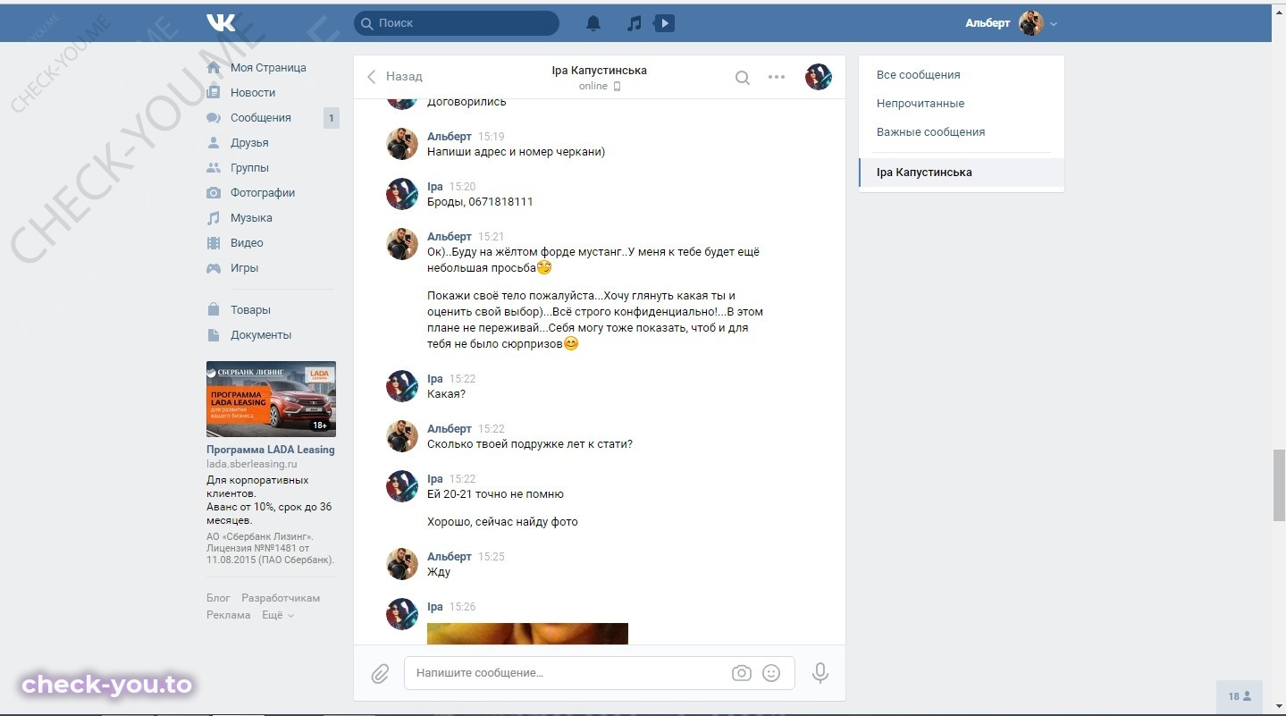Viewport: 1286px width, 716px height.
Task: Expand the Ещё footer dropdown
Action: pyautogui.click(x=278, y=615)
